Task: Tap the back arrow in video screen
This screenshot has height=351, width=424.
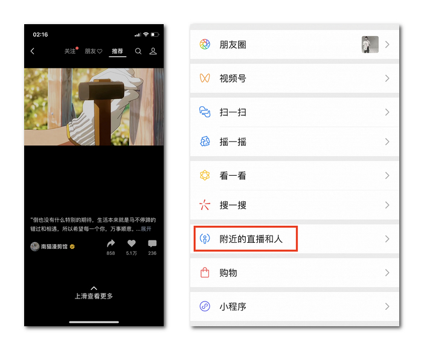Action: [x=33, y=51]
